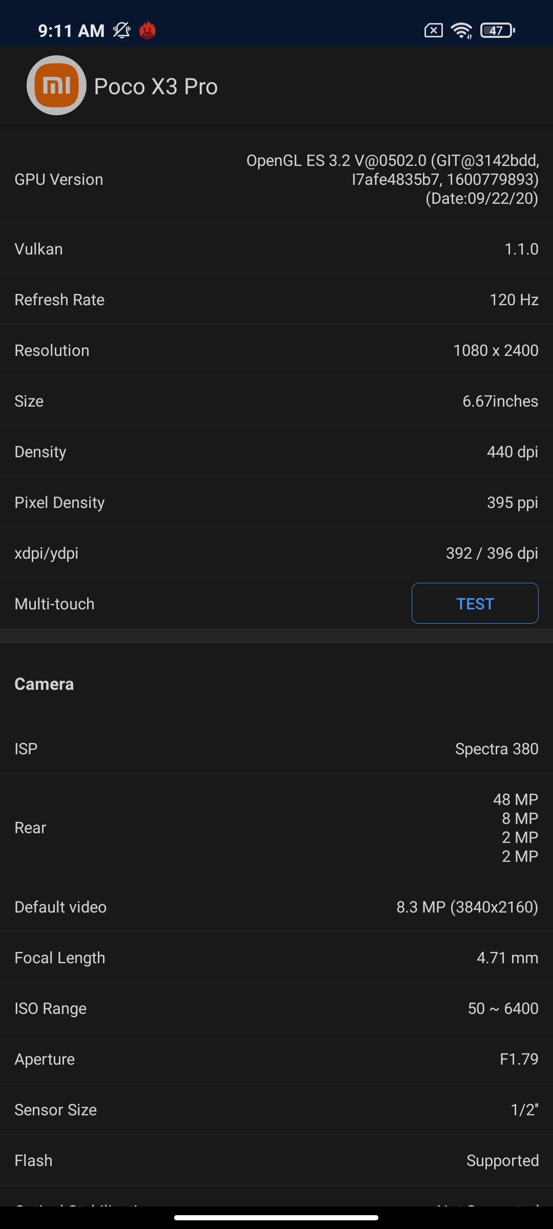Tap the Refresh Rate 120 Hz row
Screen dimensions: 553x1229
coord(276,300)
